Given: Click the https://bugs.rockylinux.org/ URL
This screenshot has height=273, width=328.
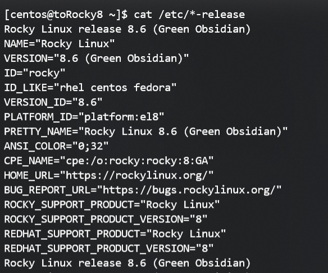Looking at the screenshot, I should (x=189, y=190).
